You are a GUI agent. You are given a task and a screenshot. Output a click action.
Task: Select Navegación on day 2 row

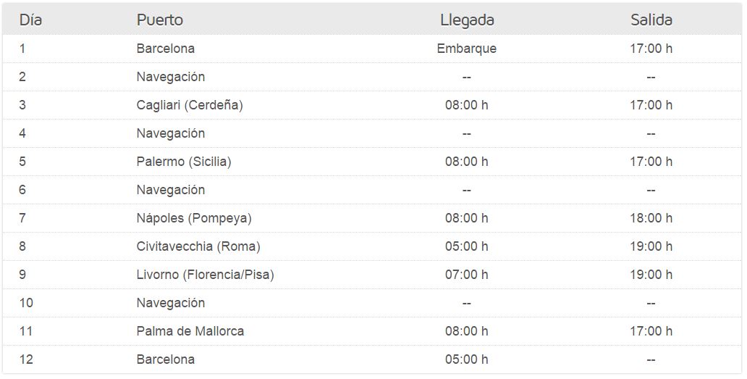[171, 77]
